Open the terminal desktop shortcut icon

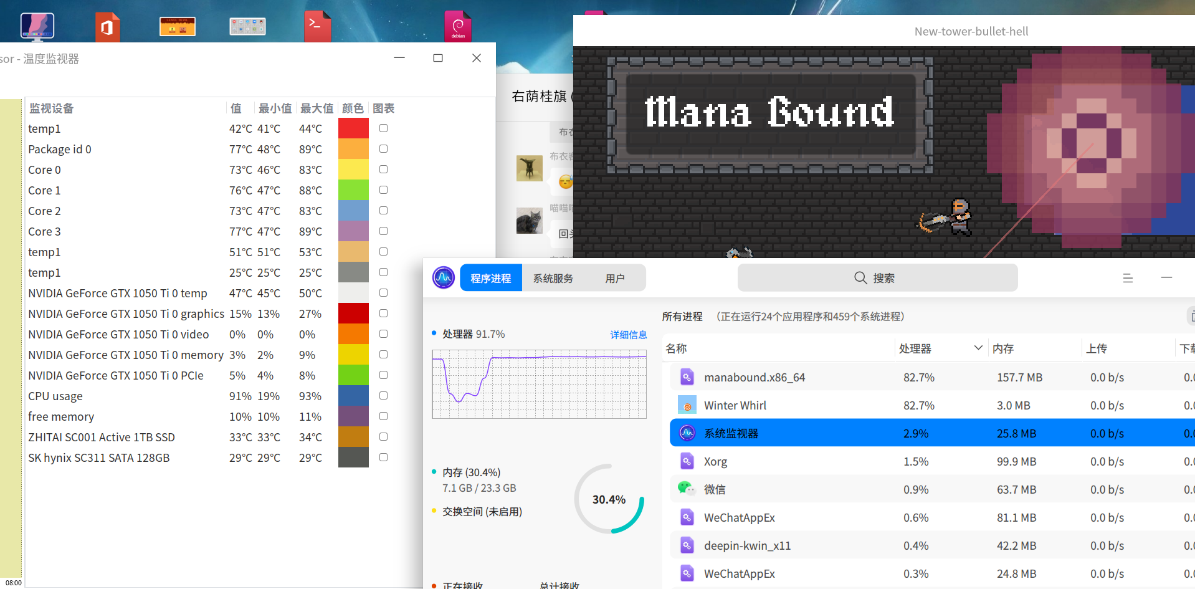pyautogui.click(x=317, y=26)
